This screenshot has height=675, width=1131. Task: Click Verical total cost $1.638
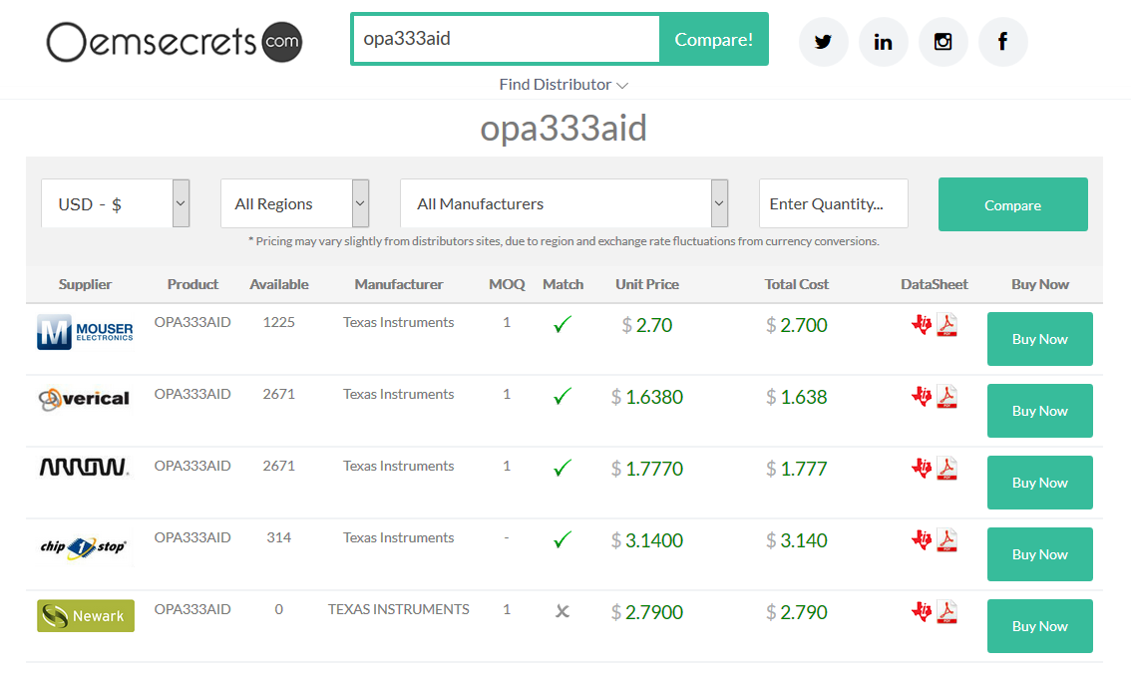796,397
